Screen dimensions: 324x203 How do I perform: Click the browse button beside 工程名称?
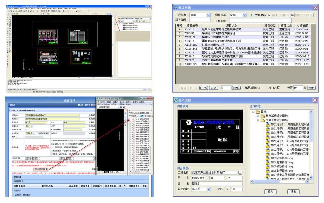click(240, 173)
